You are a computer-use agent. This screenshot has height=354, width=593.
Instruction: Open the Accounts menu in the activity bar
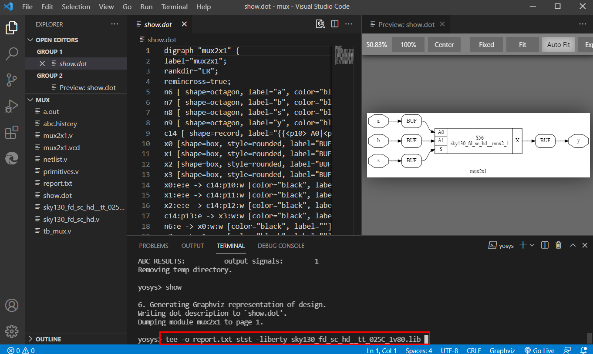tap(12, 305)
